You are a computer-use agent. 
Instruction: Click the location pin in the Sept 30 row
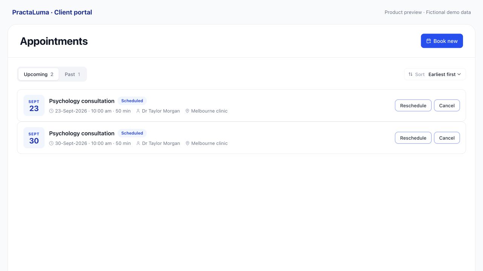tap(187, 143)
